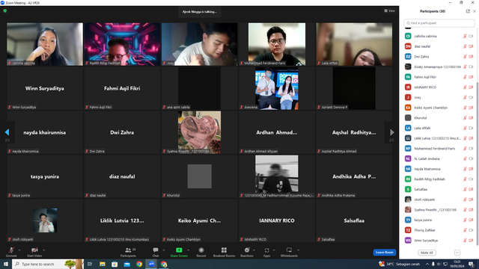Expand reactions arrow next to Reactions
Viewport: 479px width, 269px height.
(254, 250)
